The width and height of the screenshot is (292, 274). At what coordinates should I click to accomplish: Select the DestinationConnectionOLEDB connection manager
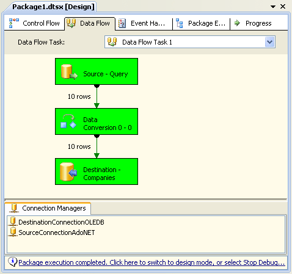click(x=61, y=222)
